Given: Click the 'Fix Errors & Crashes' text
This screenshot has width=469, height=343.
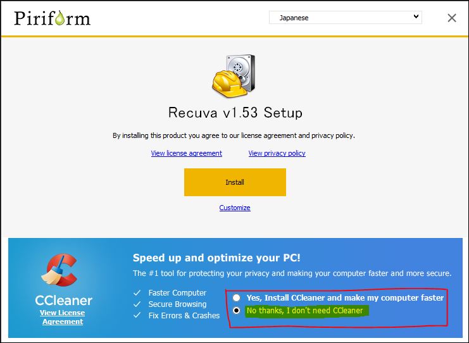Looking at the screenshot, I should (x=184, y=316).
